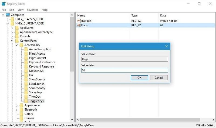
Task: Click the ShowSounds folder icon
Action: [x=26, y=79]
